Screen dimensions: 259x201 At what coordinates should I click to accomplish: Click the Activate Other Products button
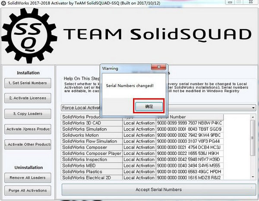tap(28, 144)
